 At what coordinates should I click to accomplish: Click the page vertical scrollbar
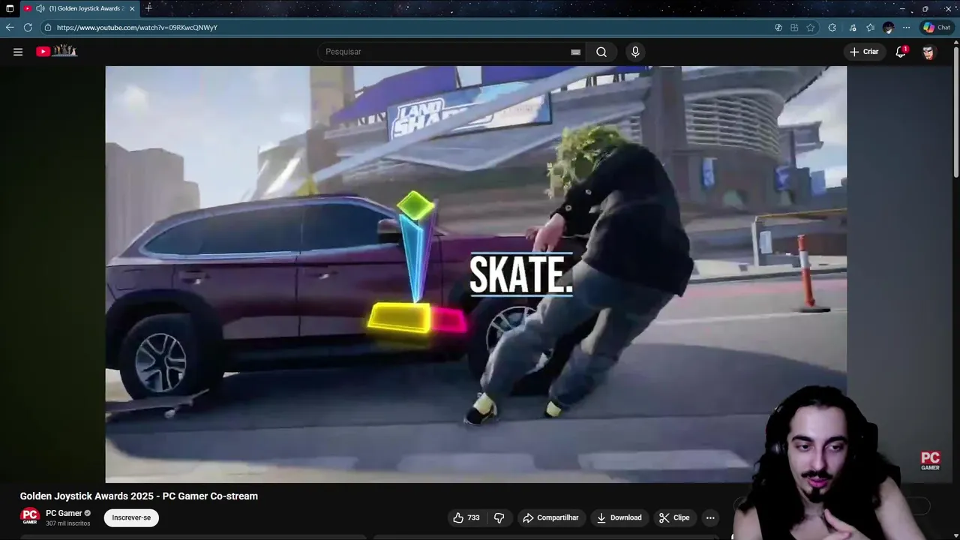point(955,112)
